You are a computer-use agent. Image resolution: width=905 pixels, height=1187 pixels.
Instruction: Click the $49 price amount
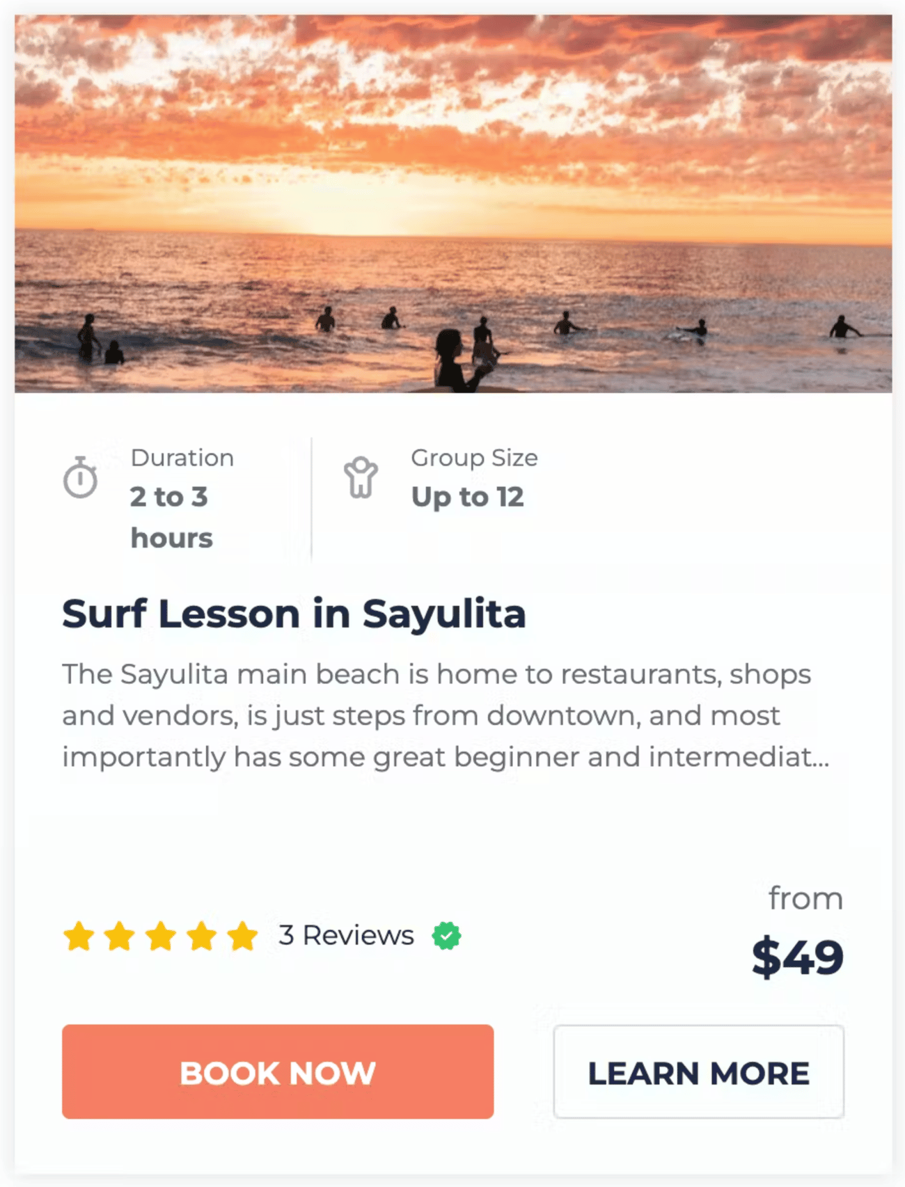(x=798, y=957)
